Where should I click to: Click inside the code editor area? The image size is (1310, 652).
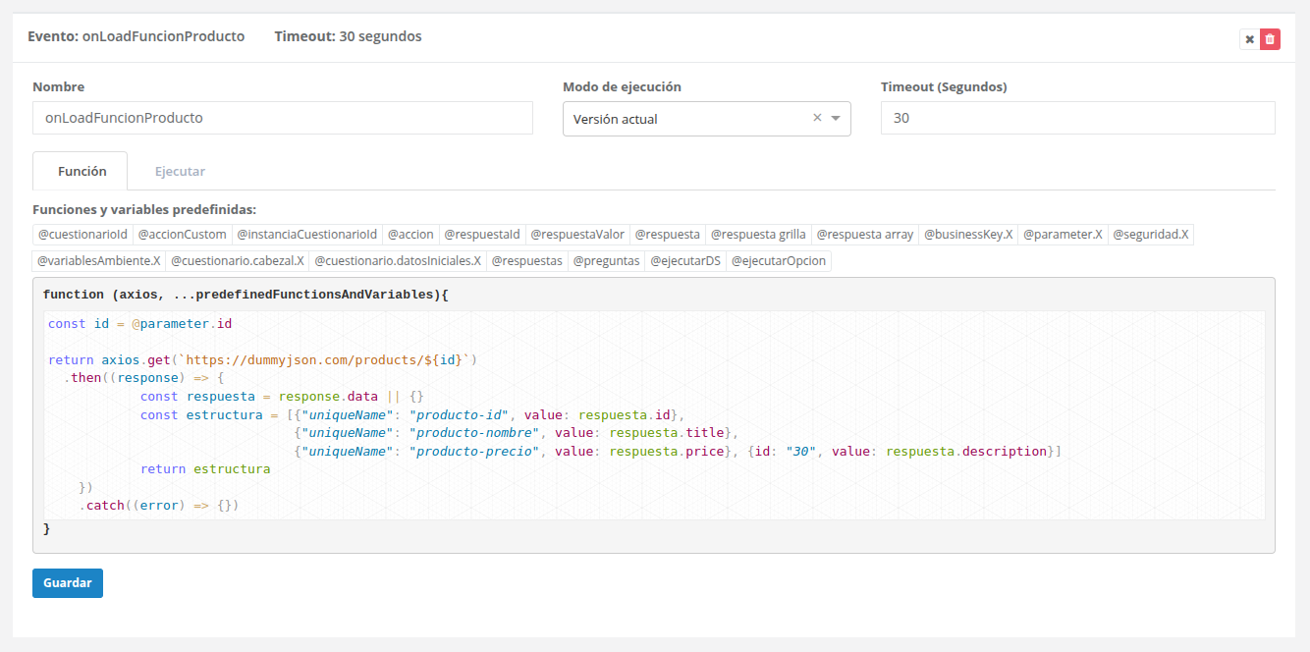[654, 415]
